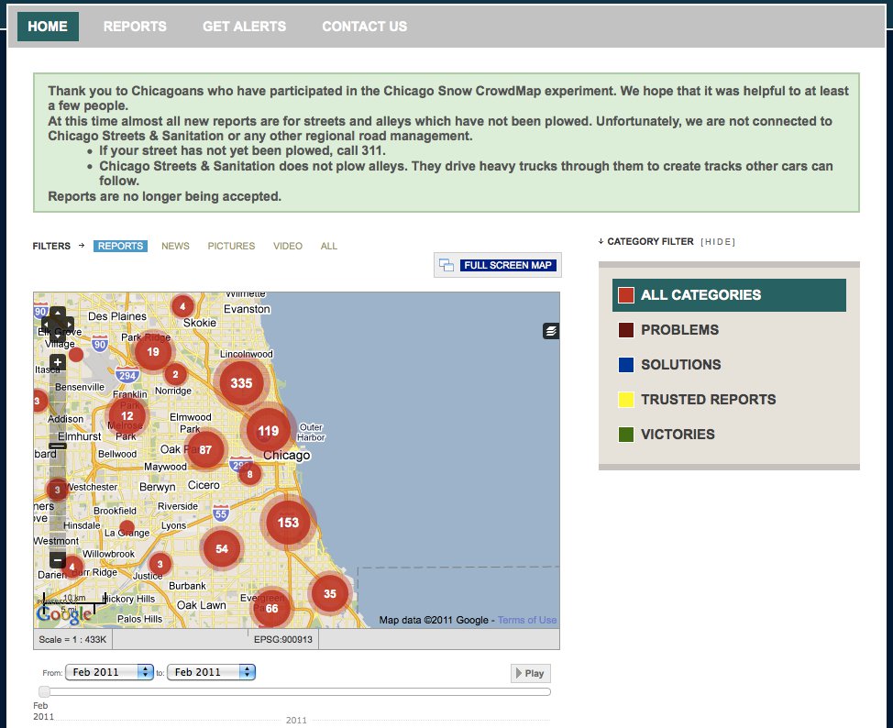
Task: Pan the map right with the arrow
Action: tap(68, 325)
